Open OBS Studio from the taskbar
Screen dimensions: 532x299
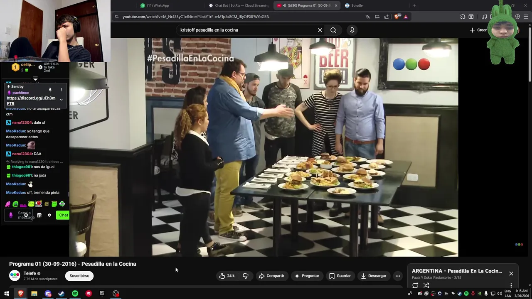click(116, 294)
